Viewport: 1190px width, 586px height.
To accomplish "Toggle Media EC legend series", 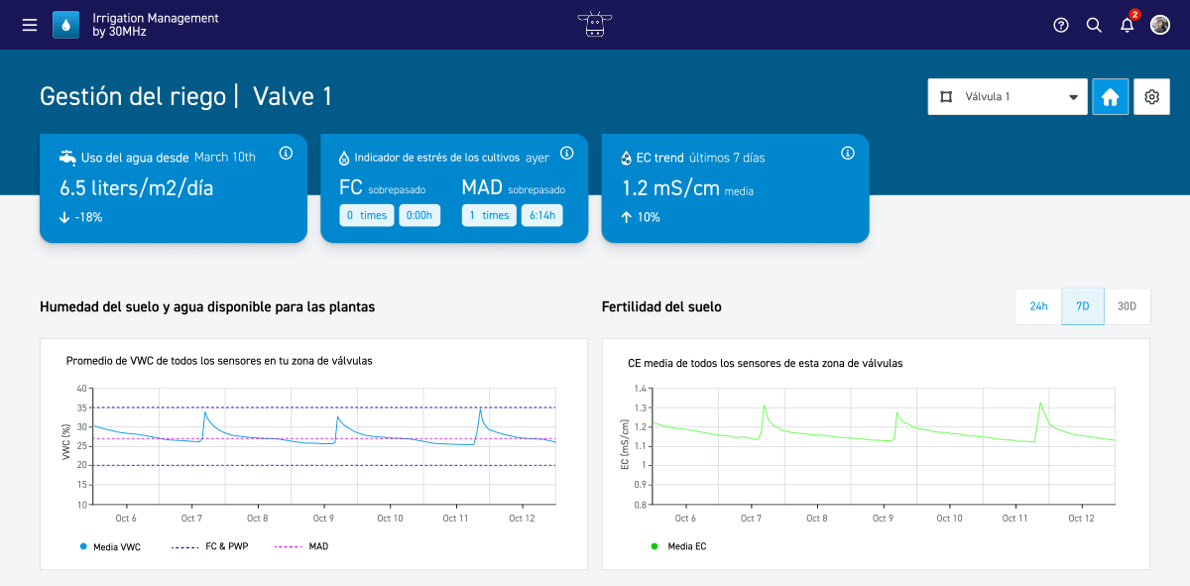I will point(679,546).
